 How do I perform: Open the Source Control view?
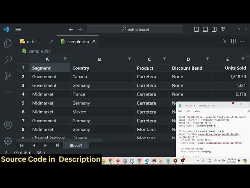8,76
